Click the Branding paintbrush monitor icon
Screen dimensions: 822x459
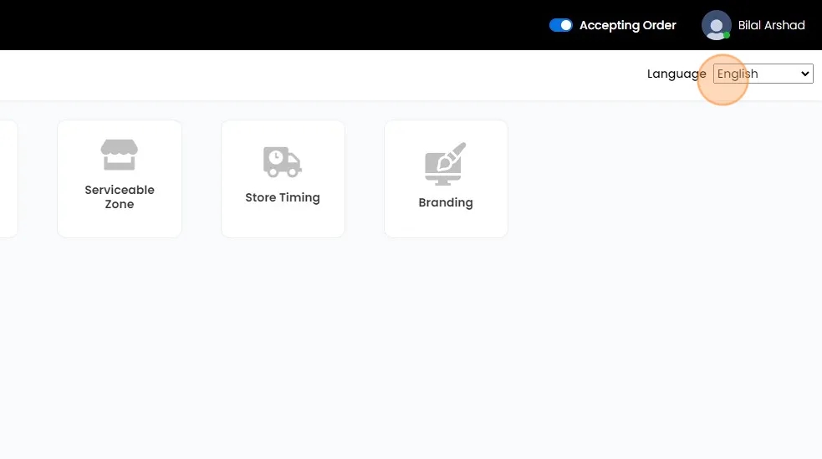(x=445, y=164)
